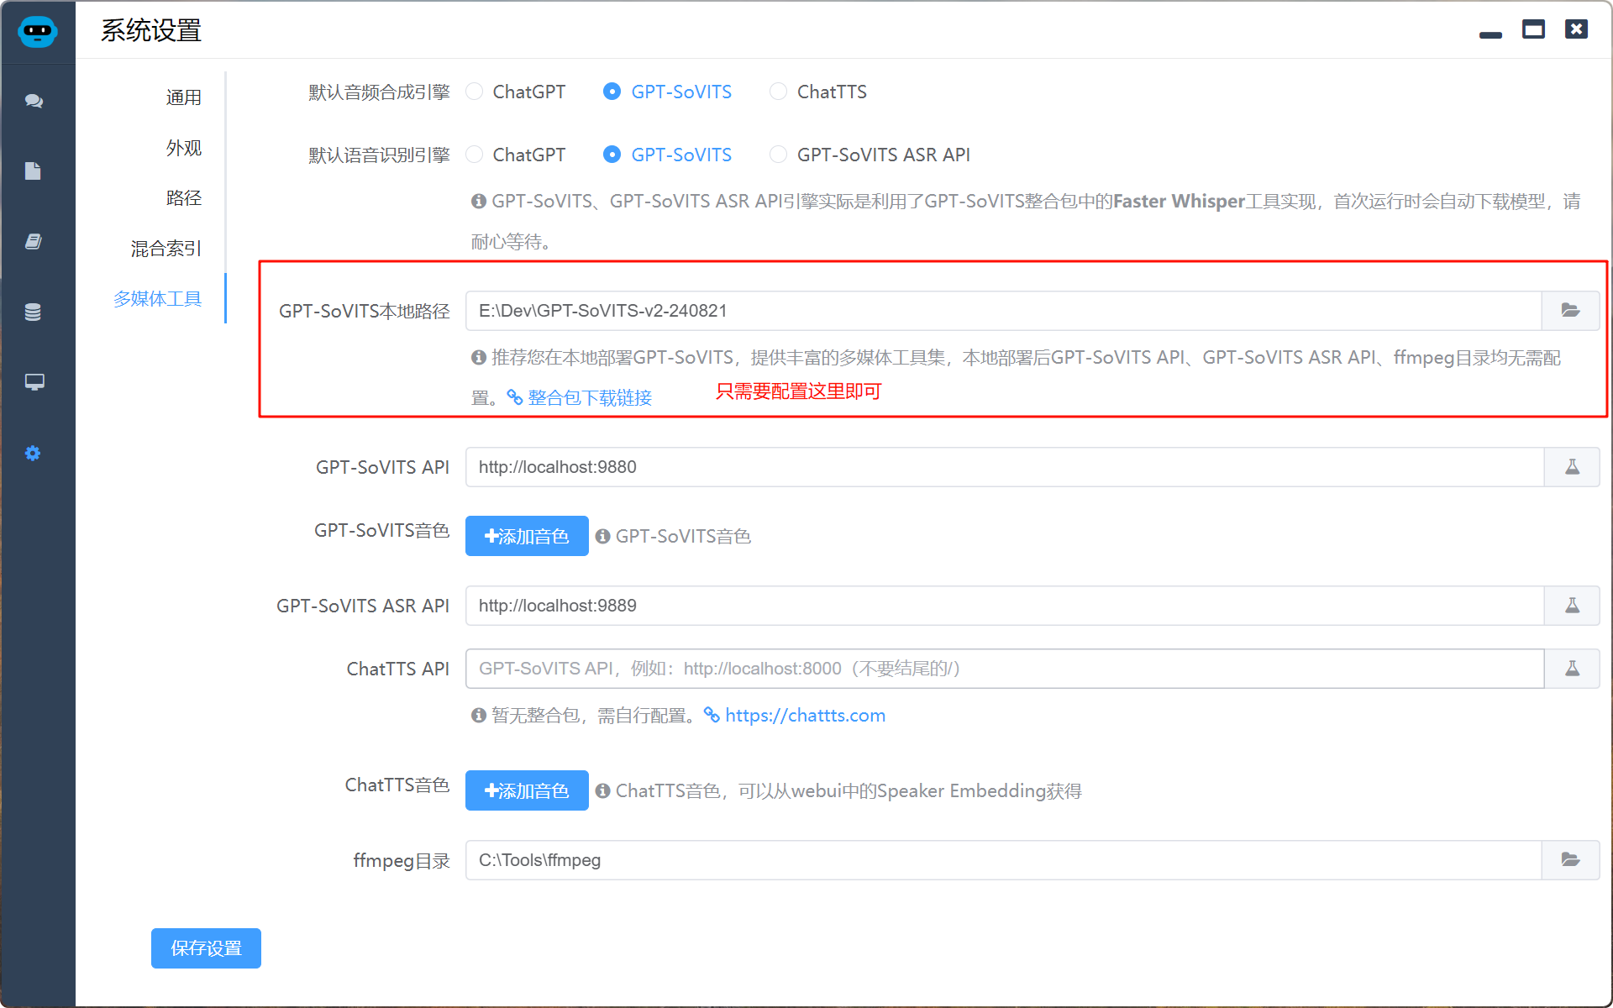The height and width of the screenshot is (1008, 1613).
Task: Test the ChatTTS API flask icon
Action: tap(1572, 669)
